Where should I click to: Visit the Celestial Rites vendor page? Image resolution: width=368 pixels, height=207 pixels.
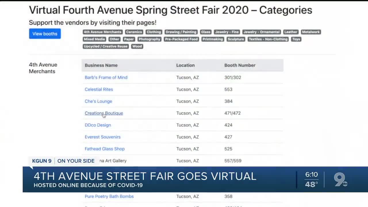coord(99,89)
